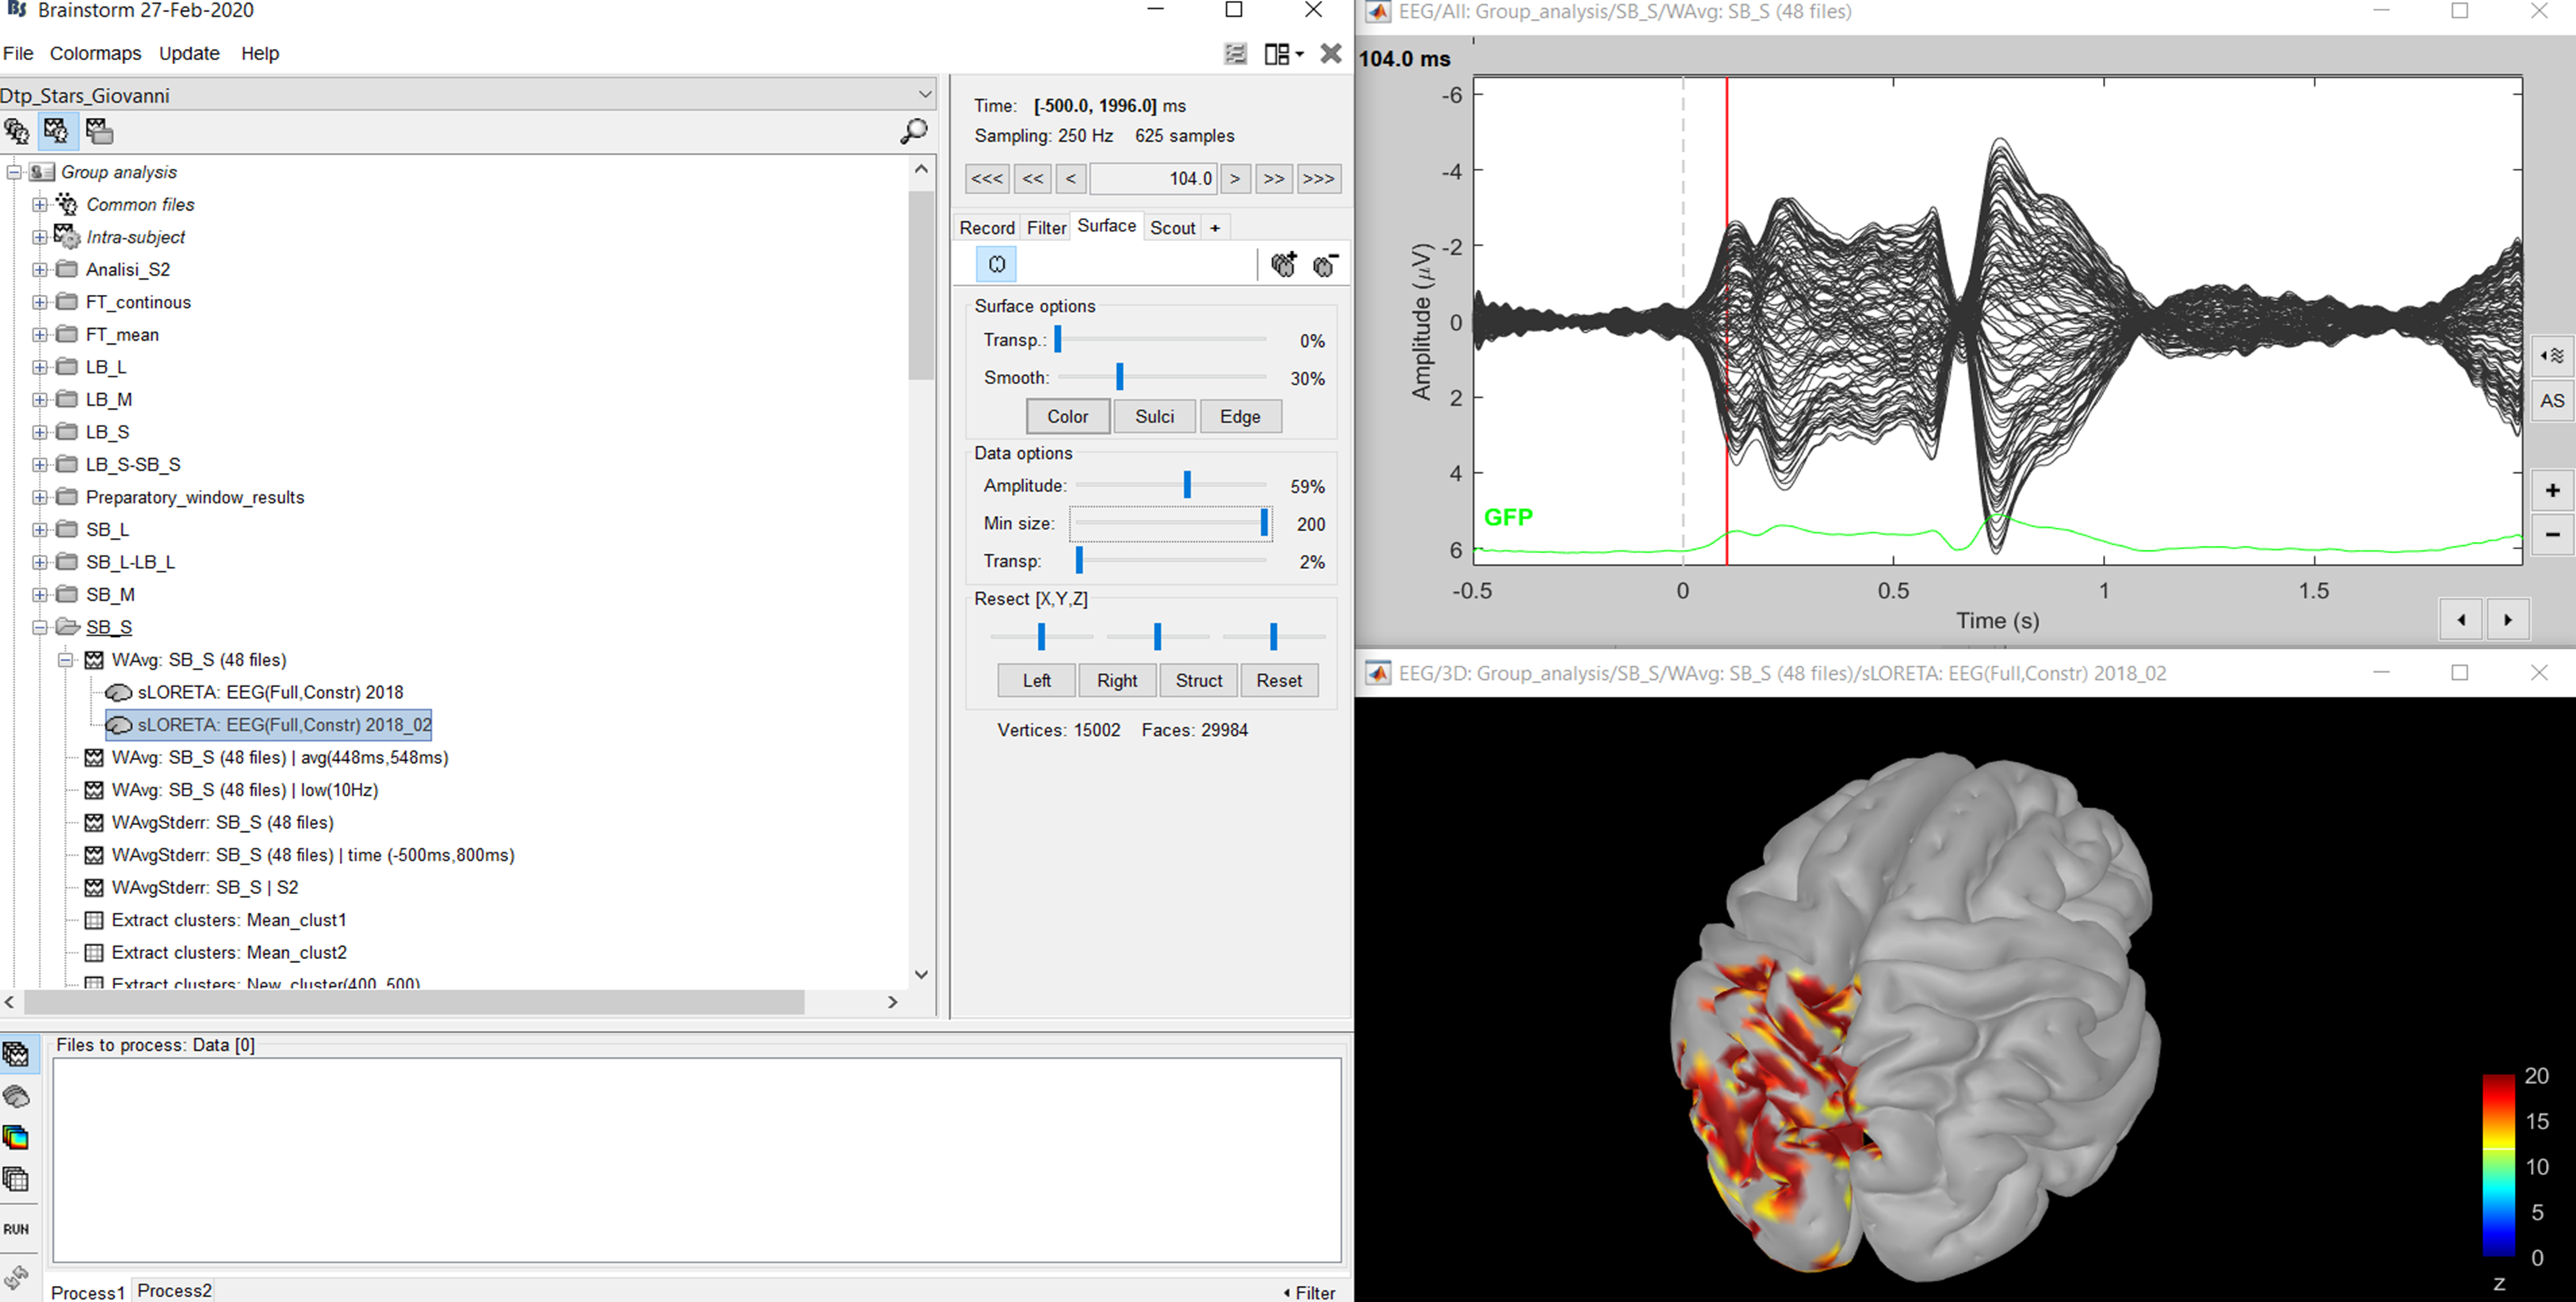Show the Left hemisphere only

(1037, 680)
